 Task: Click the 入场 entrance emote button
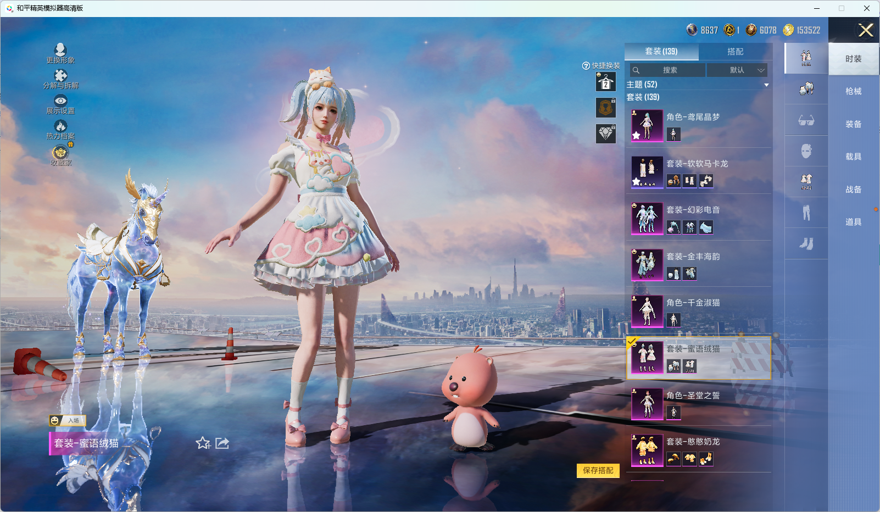68,420
